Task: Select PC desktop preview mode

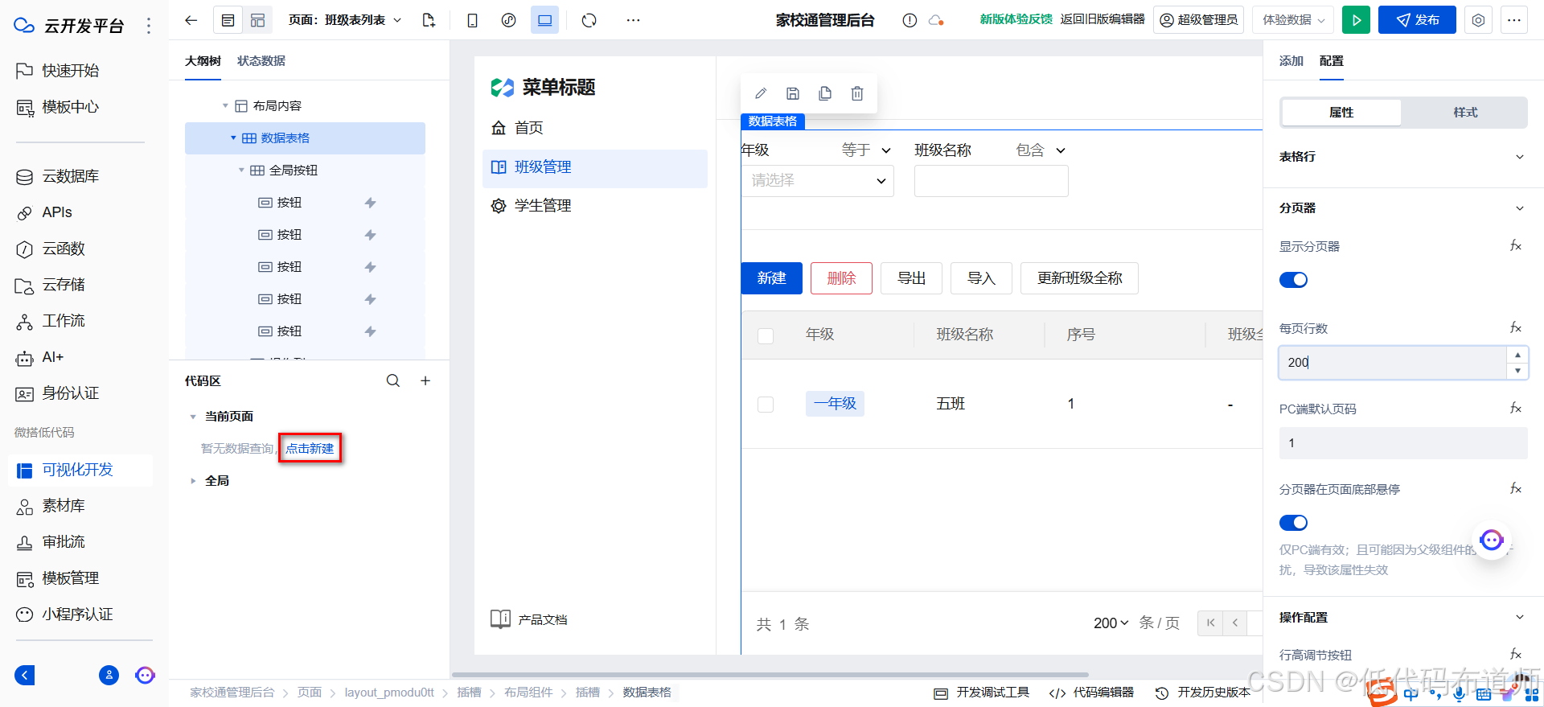Action: (x=544, y=20)
